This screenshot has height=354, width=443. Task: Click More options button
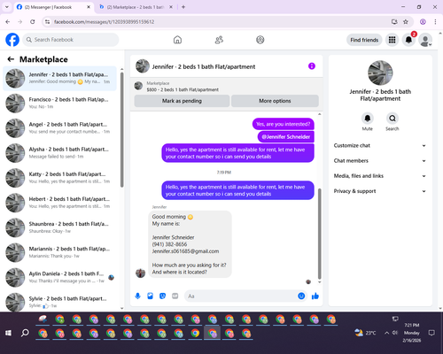[x=275, y=101]
